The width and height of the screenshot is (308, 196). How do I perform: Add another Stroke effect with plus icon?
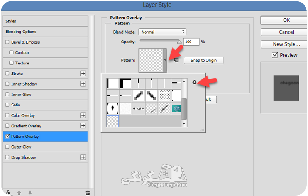83,73
